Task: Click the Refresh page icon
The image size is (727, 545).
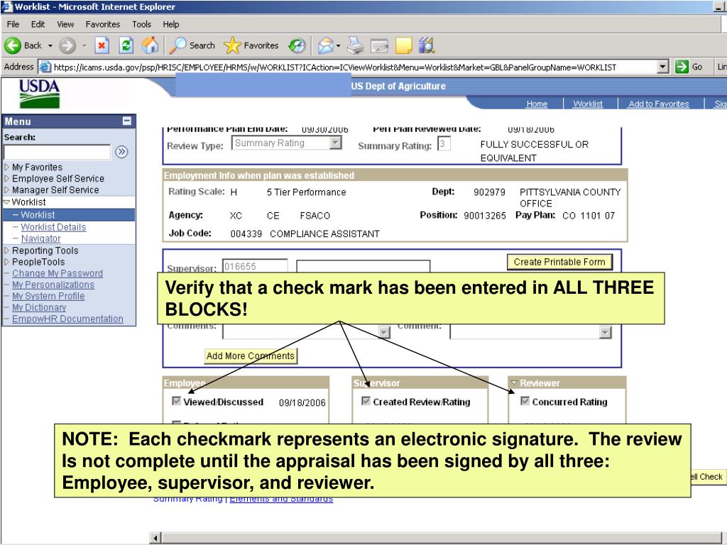Action: click(x=126, y=45)
